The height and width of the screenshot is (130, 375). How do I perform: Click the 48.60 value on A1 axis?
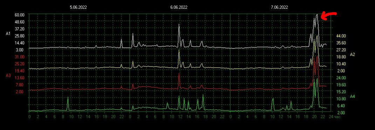[x=19, y=22]
